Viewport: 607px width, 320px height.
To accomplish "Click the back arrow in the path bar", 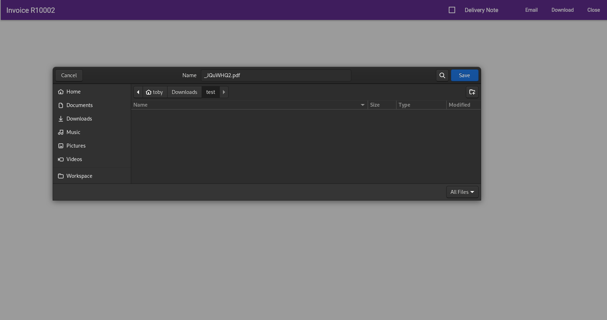I will tap(138, 92).
